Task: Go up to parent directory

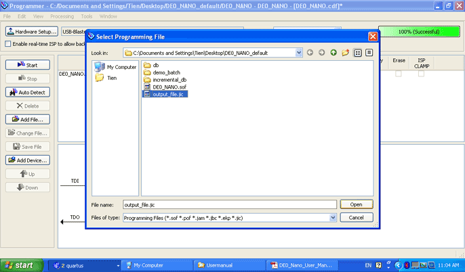Action: (x=333, y=52)
